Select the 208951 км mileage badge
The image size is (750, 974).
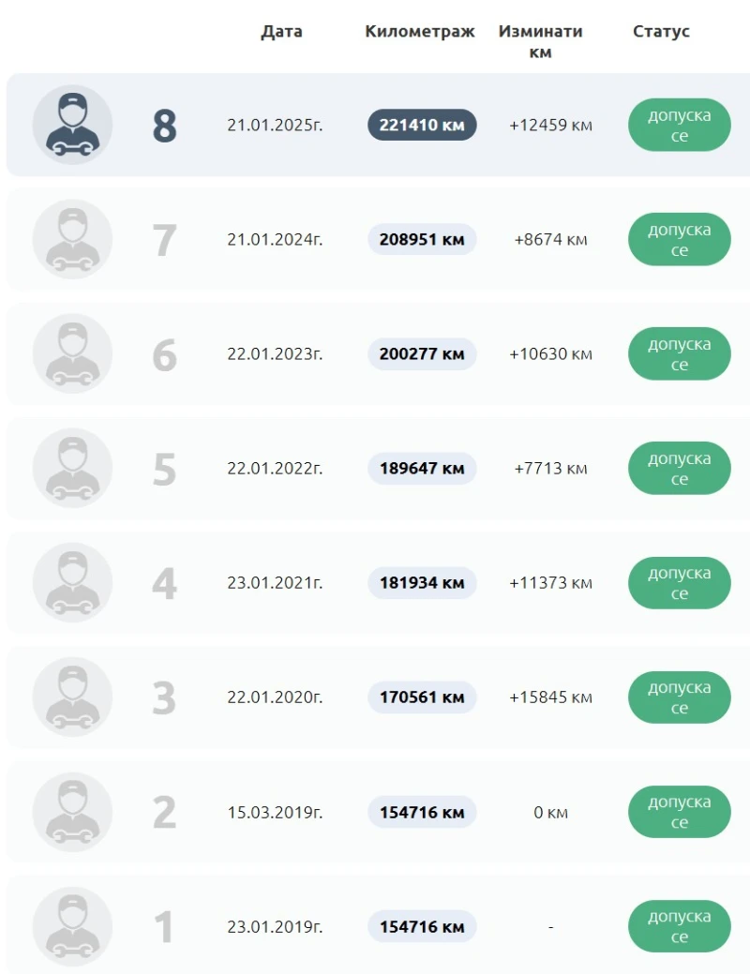(x=422, y=239)
